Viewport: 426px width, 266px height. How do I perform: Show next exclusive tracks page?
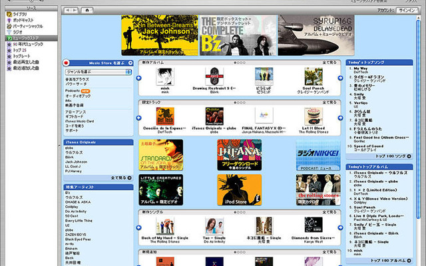coord(340,118)
